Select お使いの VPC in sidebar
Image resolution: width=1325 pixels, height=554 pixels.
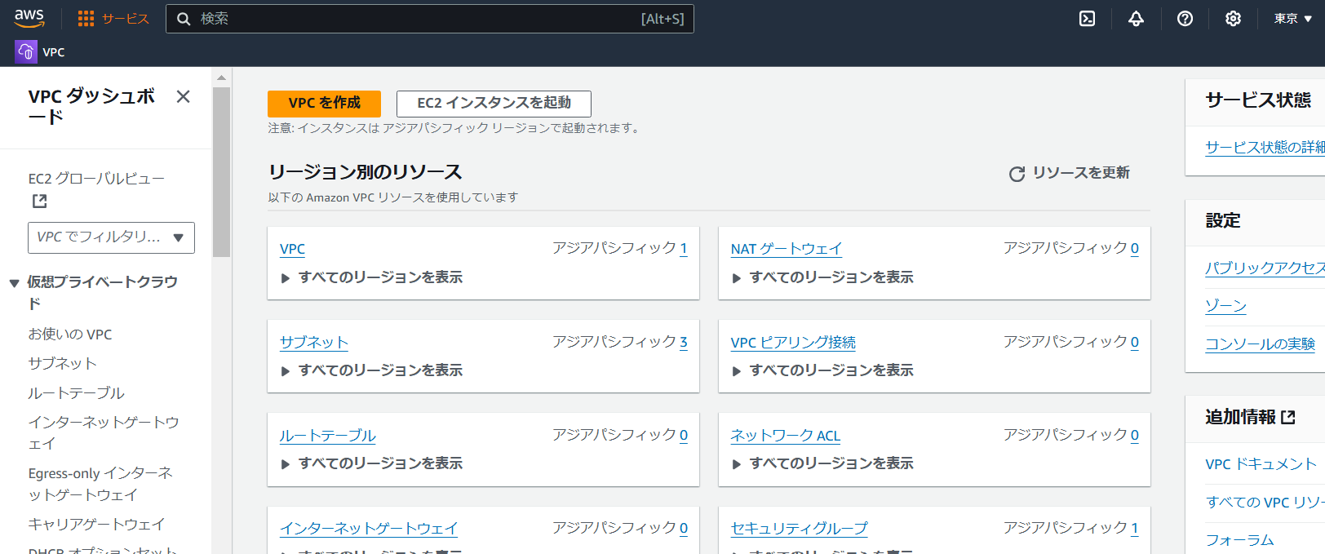70,335
